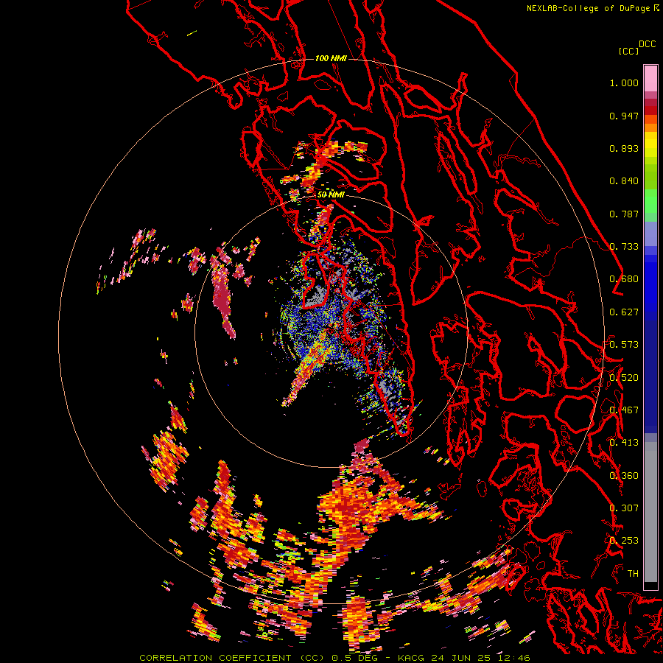The width and height of the screenshot is (663, 663).
Task: Pick the bright green segment near 0.787
Action: click(650, 201)
